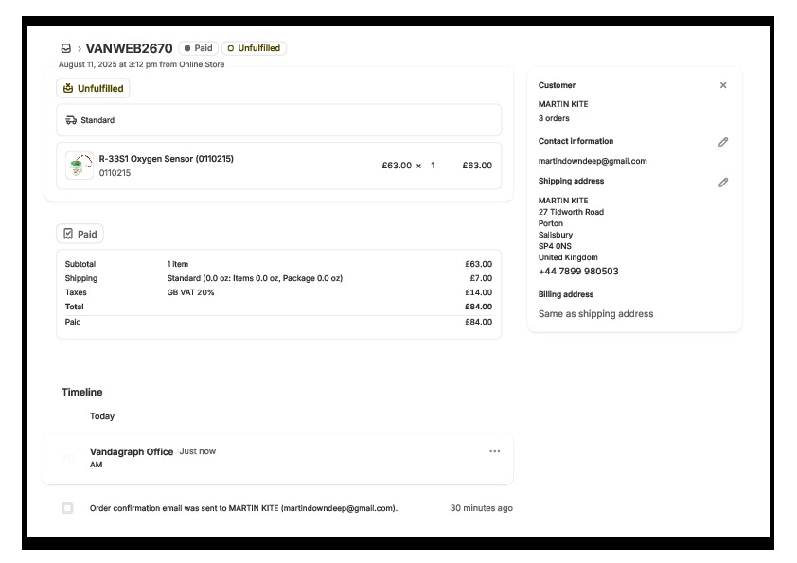Screen dimensions: 797x563
Task: Click the Unfulfilled badge next to order number
Action: pos(254,48)
